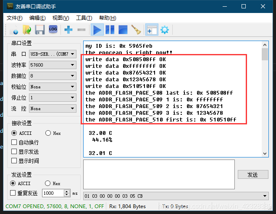The width and height of the screenshot is (276, 214).
Task: Minimize the serial assistant window
Action: click(x=225, y=6)
